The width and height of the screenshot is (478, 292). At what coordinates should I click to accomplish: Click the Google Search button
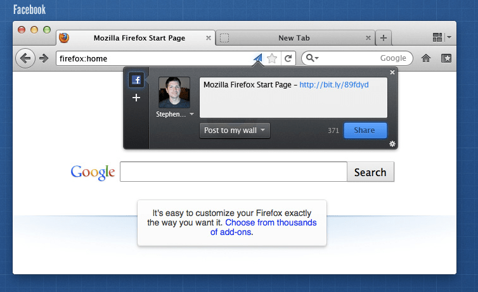370,172
